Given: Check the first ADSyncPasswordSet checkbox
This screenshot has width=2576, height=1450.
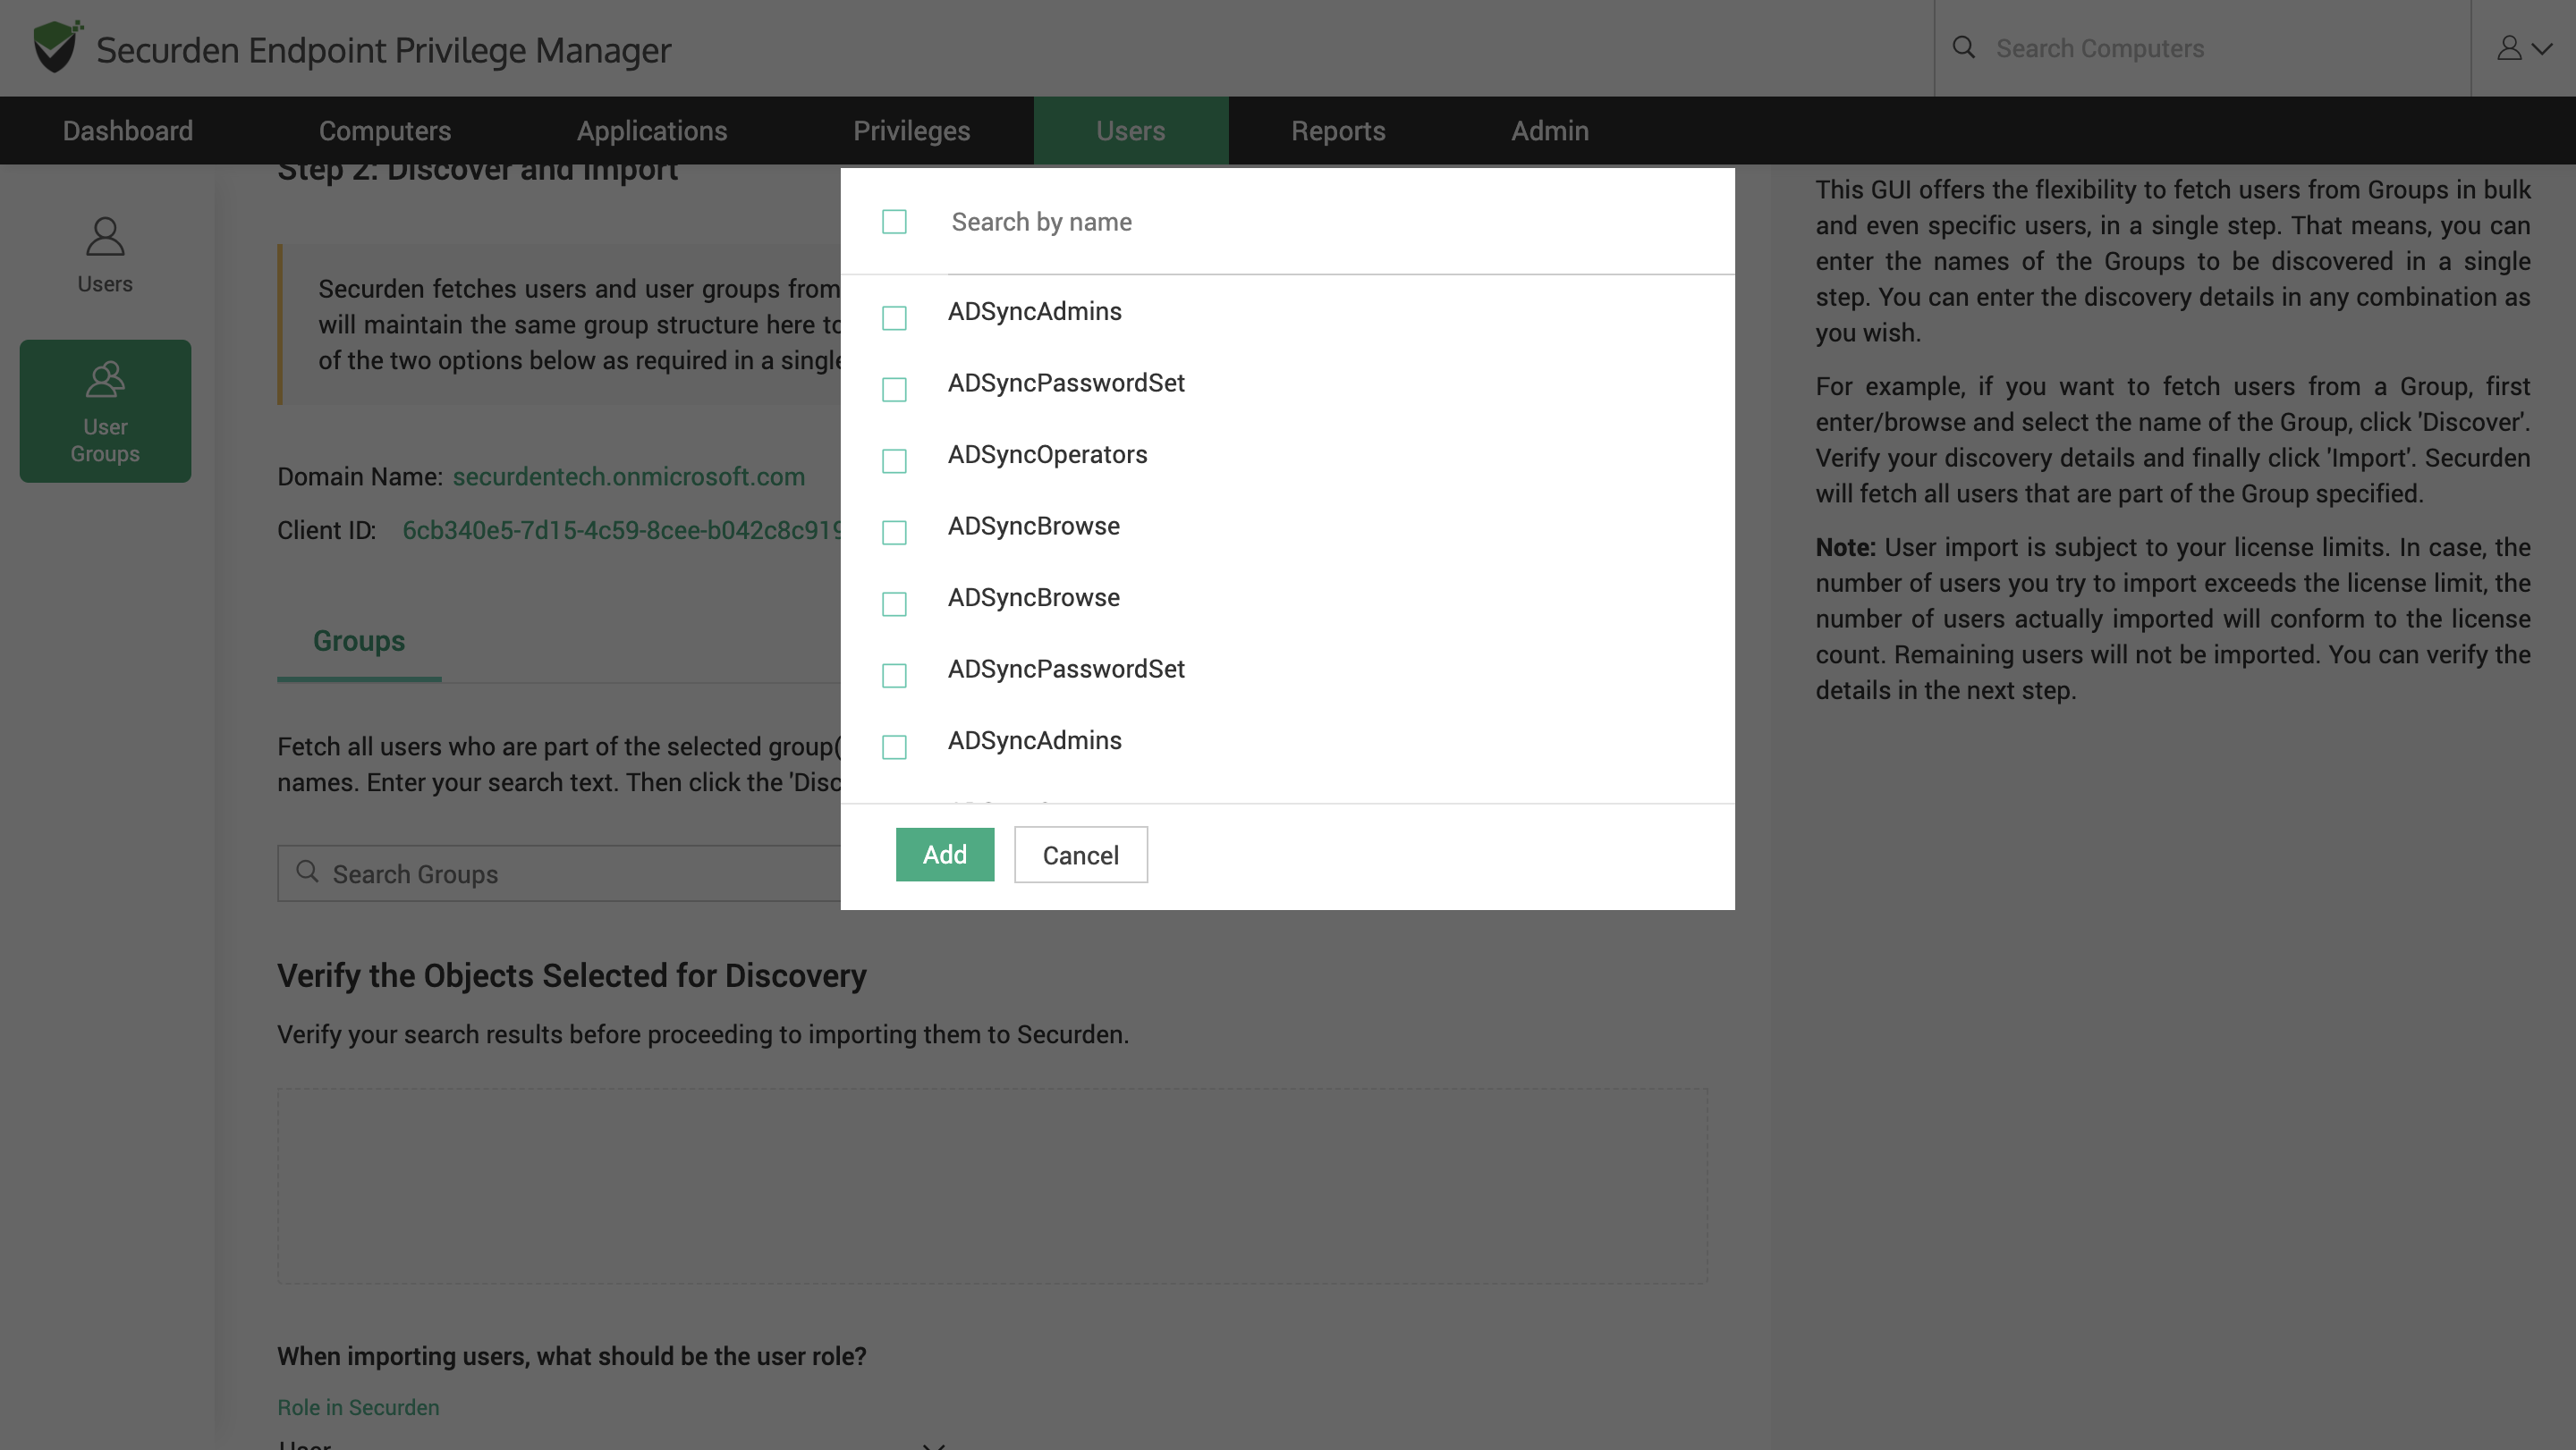Looking at the screenshot, I should click(894, 389).
